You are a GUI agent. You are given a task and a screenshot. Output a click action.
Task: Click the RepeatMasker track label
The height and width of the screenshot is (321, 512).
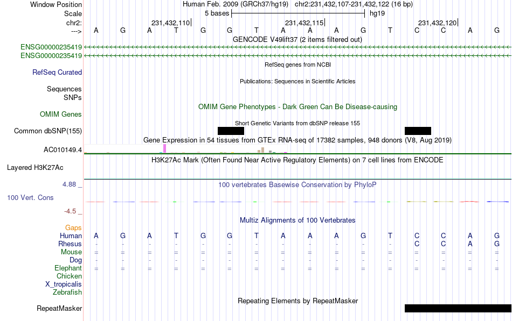point(59,308)
